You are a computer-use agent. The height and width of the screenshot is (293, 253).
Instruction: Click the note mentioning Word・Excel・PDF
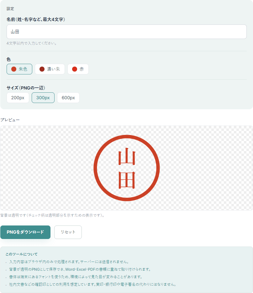click(80, 269)
